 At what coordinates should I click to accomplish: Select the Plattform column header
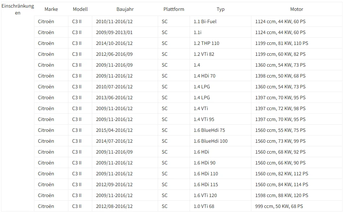174,9
